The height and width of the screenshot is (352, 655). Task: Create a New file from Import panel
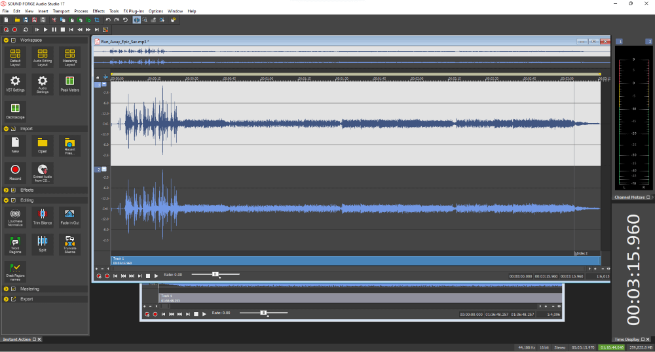[15, 145]
